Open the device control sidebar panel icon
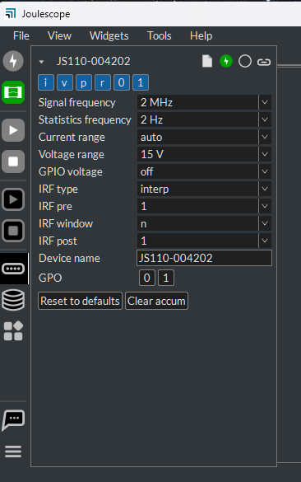Image resolution: width=301 pixels, height=482 pixels. coord(13,269)
